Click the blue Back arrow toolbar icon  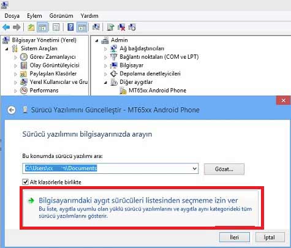[x=6, y=27]
